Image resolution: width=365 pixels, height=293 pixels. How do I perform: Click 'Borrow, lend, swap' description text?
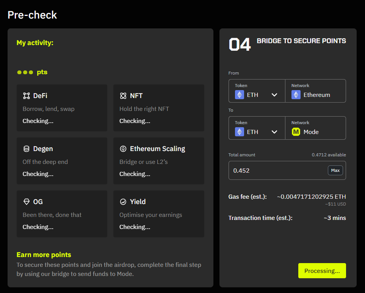coord(49,109)
